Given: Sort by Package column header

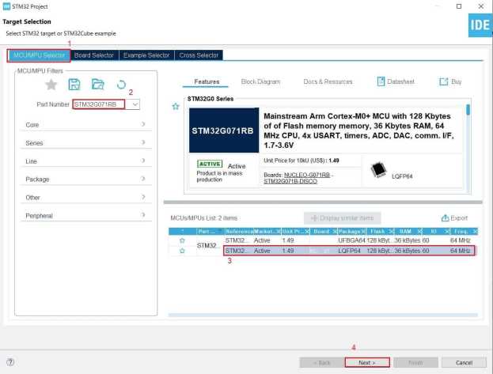Looking at the screenshot, I should pyautogui.click(x=352, y=232).
